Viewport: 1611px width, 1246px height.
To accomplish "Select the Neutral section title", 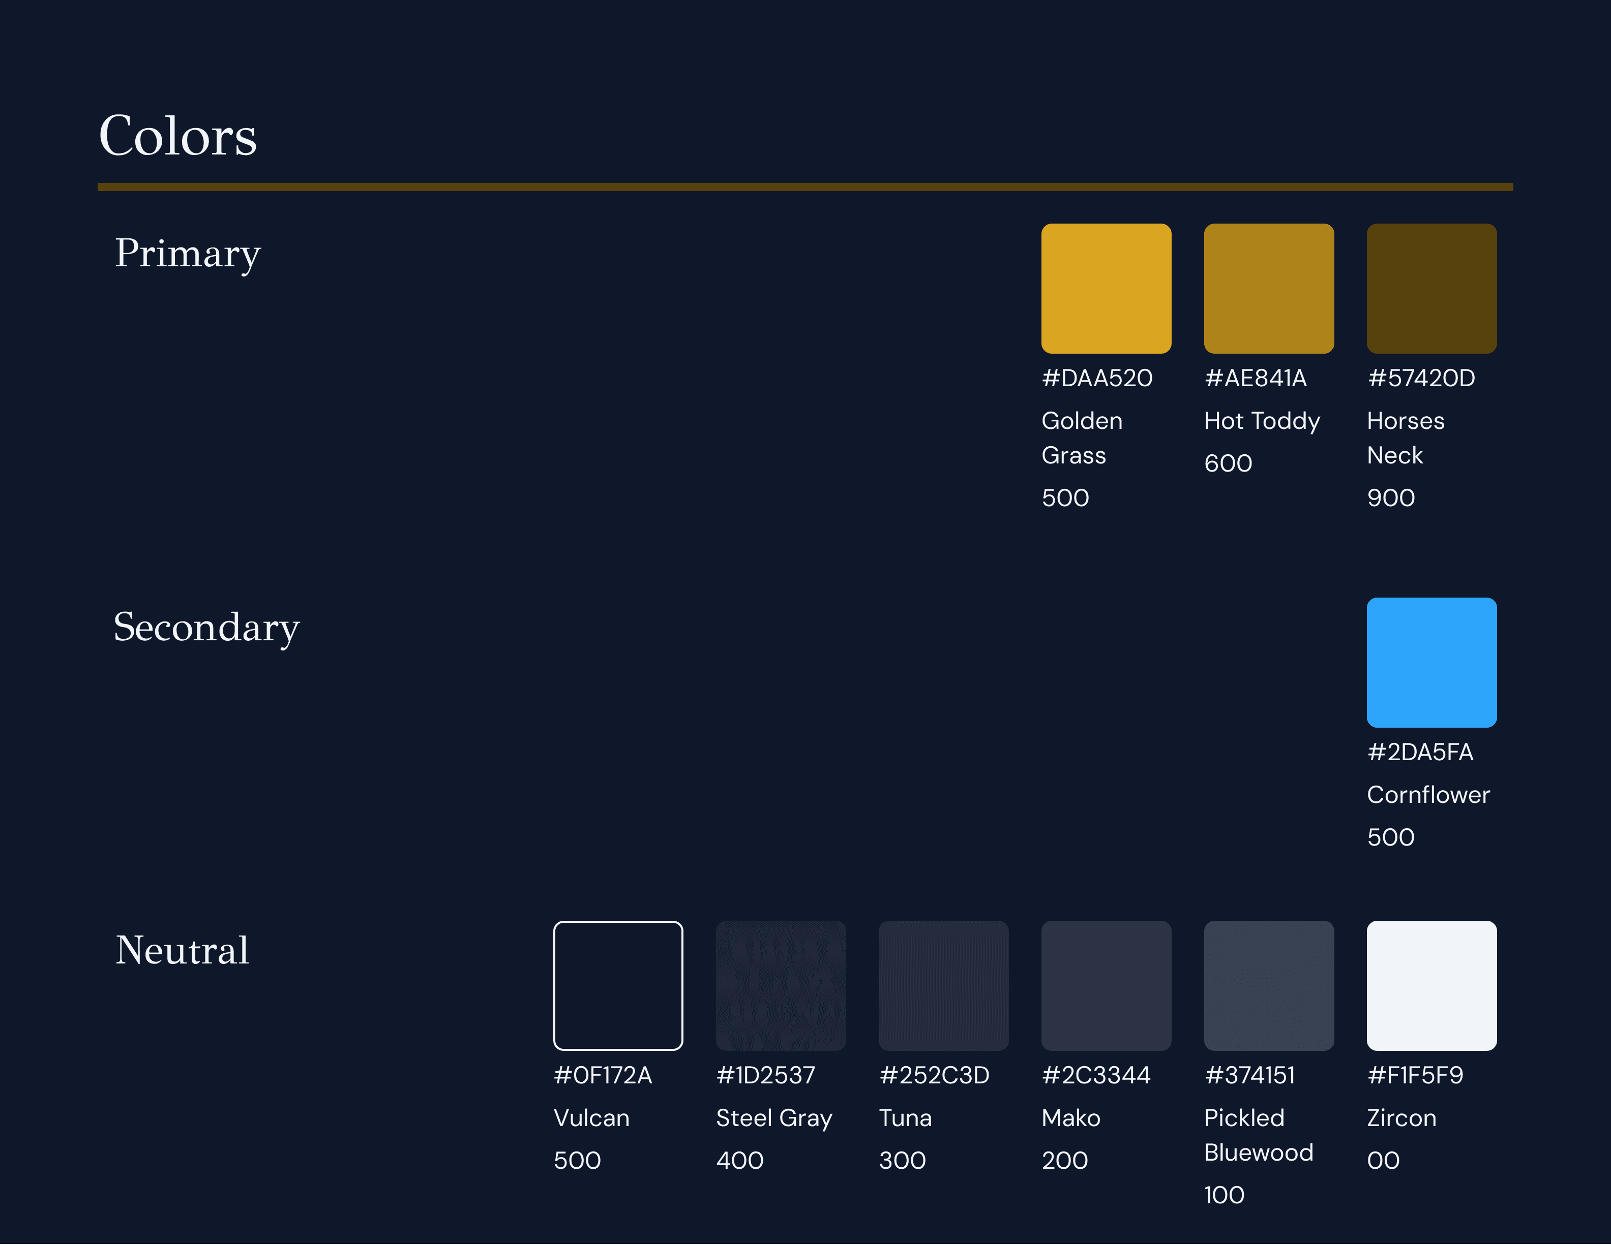I will point(182,950).
